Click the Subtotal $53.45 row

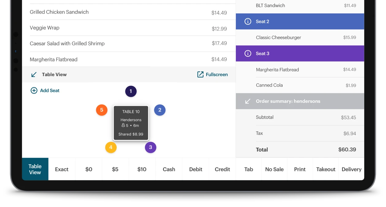click(x=300, y=117)
